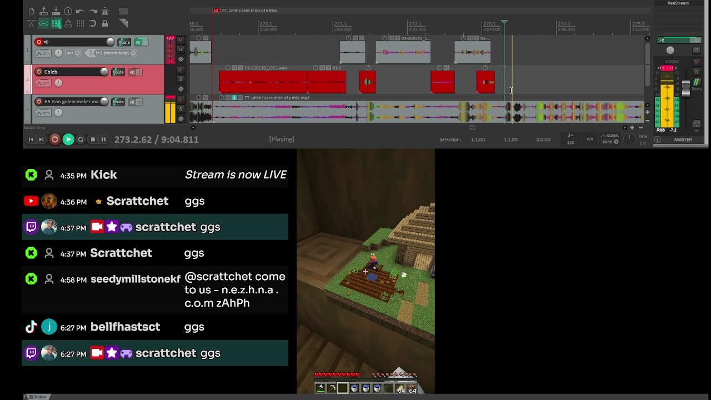Screen dimensions: 711x400
Task: Redo the last undone action
Action: [x=92, y=11]
